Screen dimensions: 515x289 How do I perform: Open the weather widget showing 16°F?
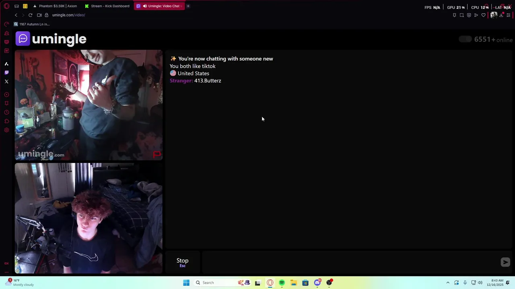point(20,283)
